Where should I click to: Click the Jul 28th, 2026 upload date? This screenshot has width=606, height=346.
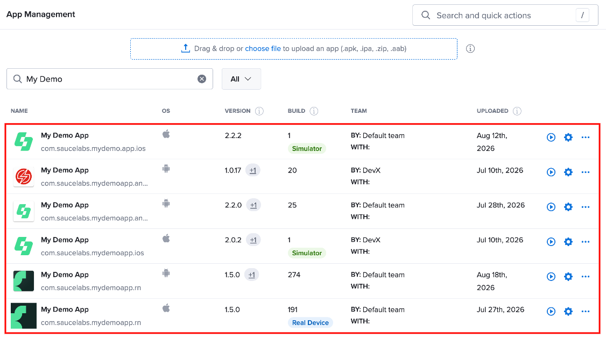(x=501, y=205)
